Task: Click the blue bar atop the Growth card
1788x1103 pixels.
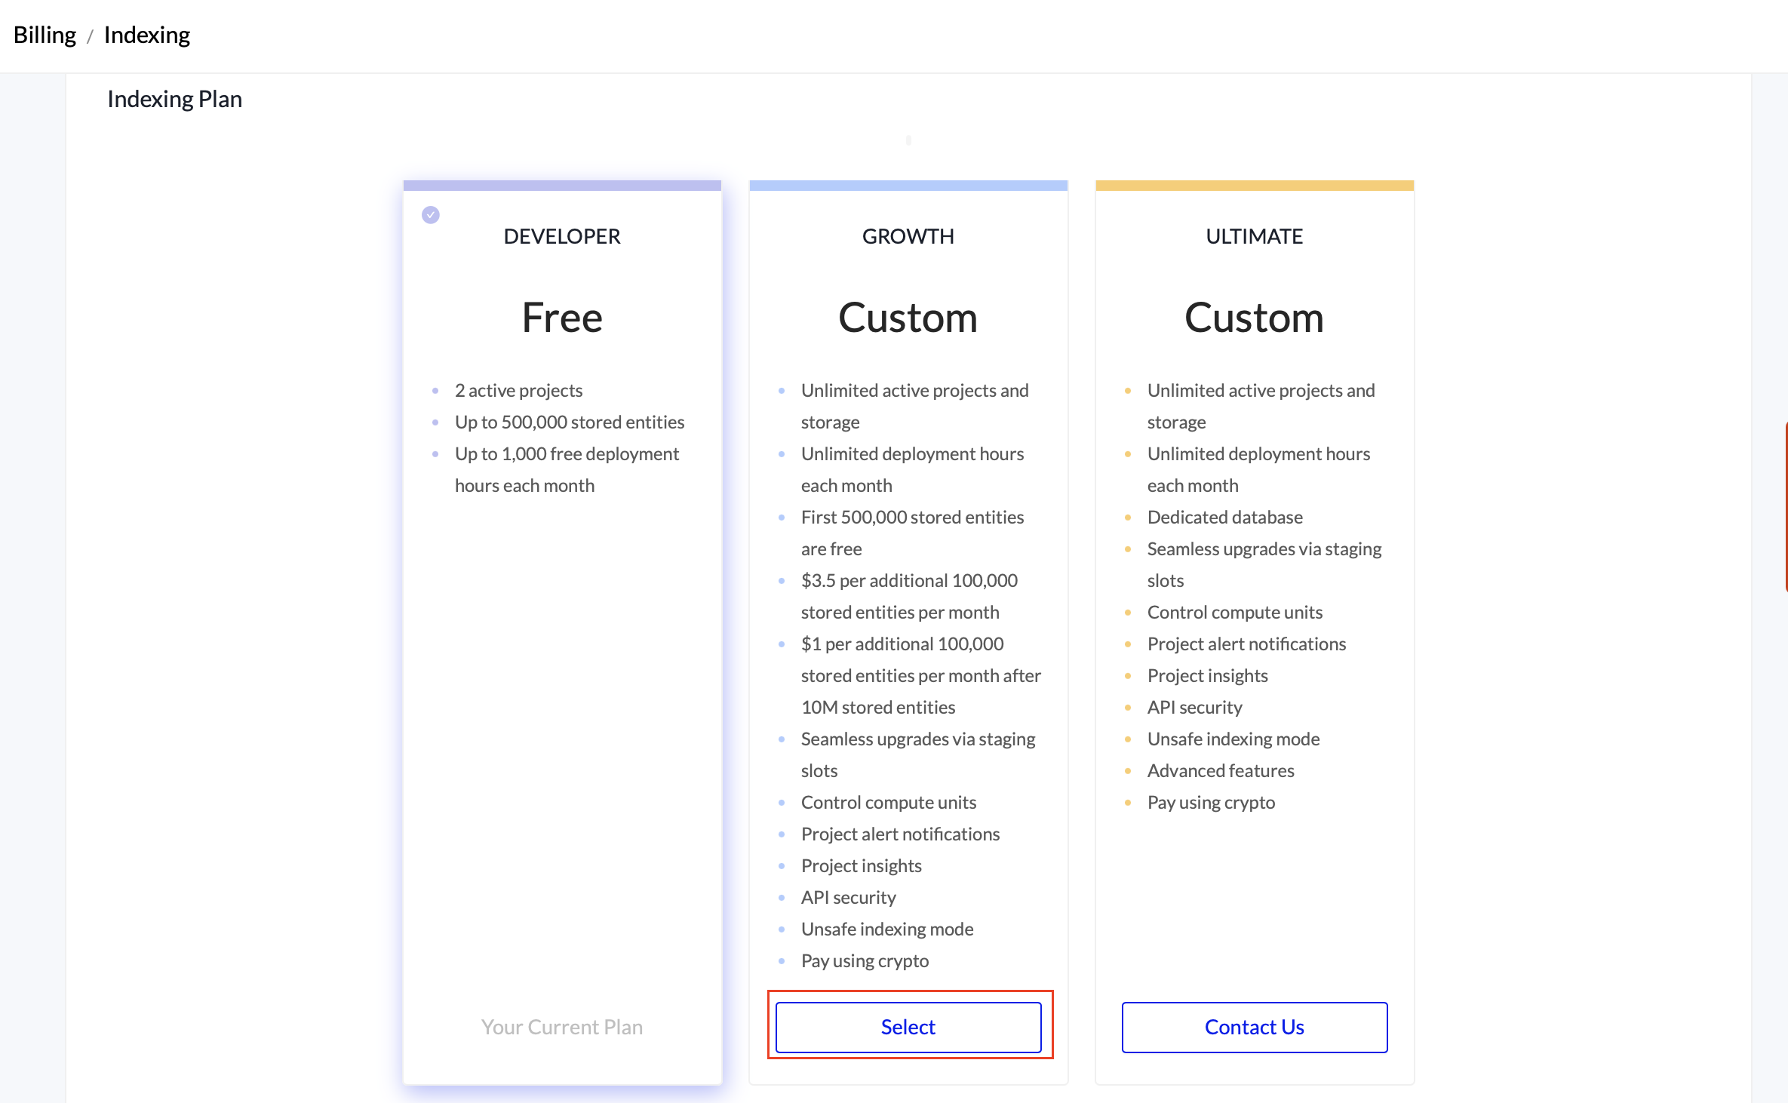Action: point(908,186)
